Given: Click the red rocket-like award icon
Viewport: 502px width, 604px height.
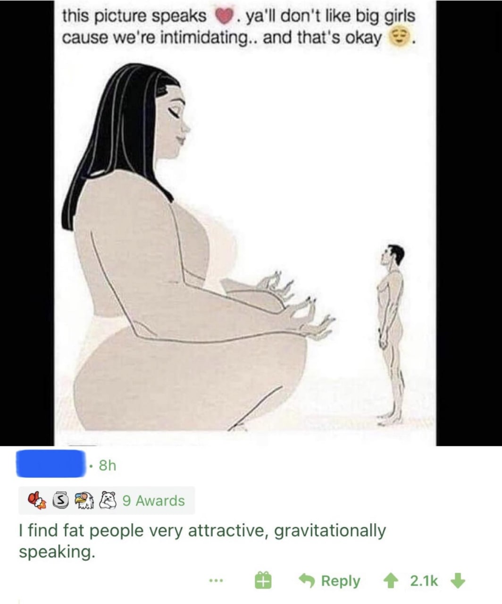Looking at the screenshot, I should [x=35, y=500].
